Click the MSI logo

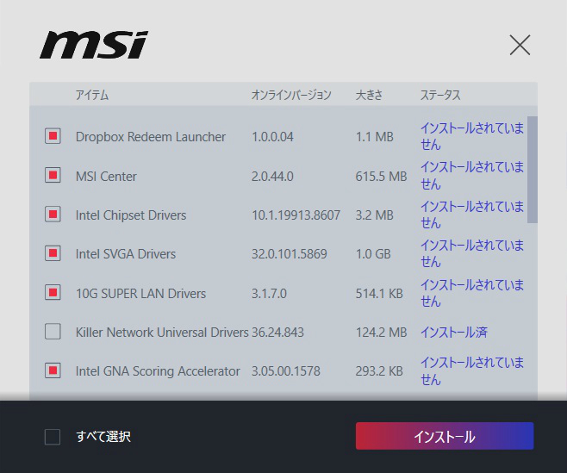pyautogui.click(x=93, y=45)
